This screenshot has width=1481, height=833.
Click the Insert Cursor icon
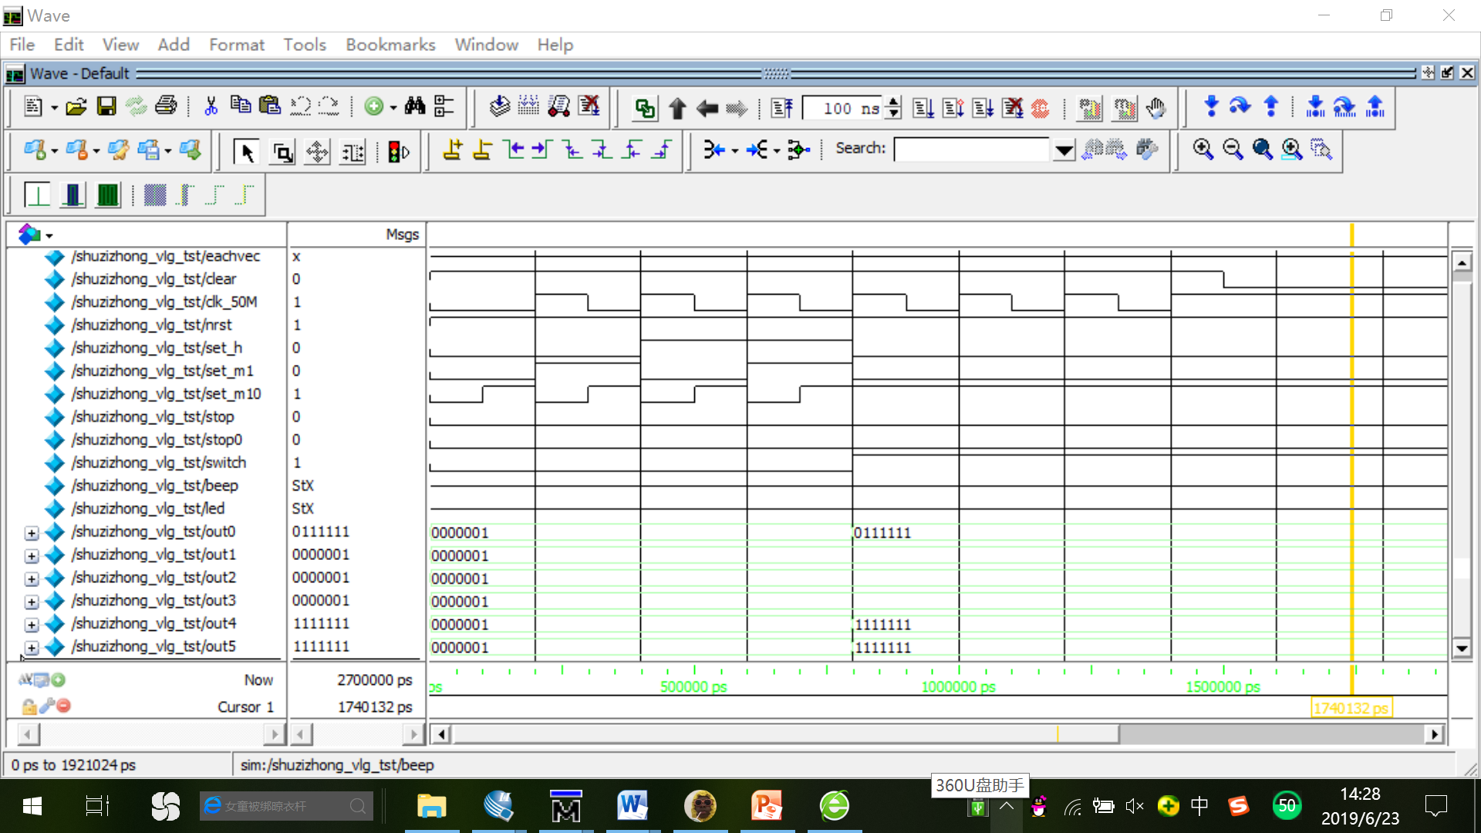click(x=452, y=150)
